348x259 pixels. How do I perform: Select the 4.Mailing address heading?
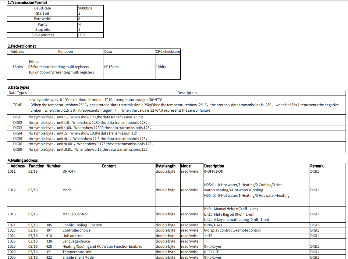20,160
